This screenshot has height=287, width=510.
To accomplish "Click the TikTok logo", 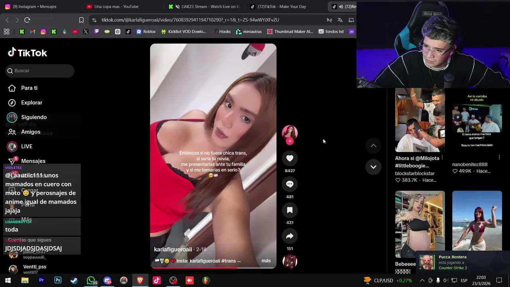I will click(27, 53).
